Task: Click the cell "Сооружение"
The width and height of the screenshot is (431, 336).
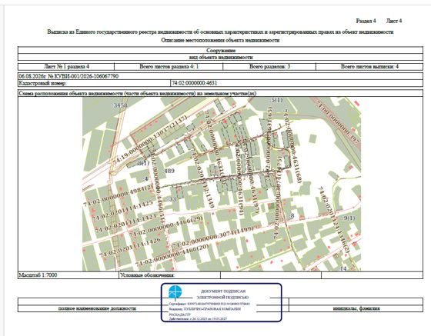Action: click(x=221, y=50)
